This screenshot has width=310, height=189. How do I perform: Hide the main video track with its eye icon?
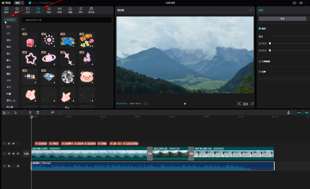(x=13, y=153)
